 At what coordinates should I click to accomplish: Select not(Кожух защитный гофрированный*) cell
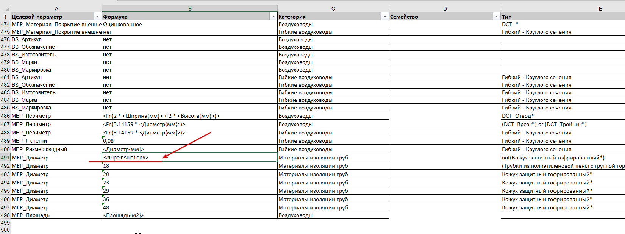(x=563, y=158)
